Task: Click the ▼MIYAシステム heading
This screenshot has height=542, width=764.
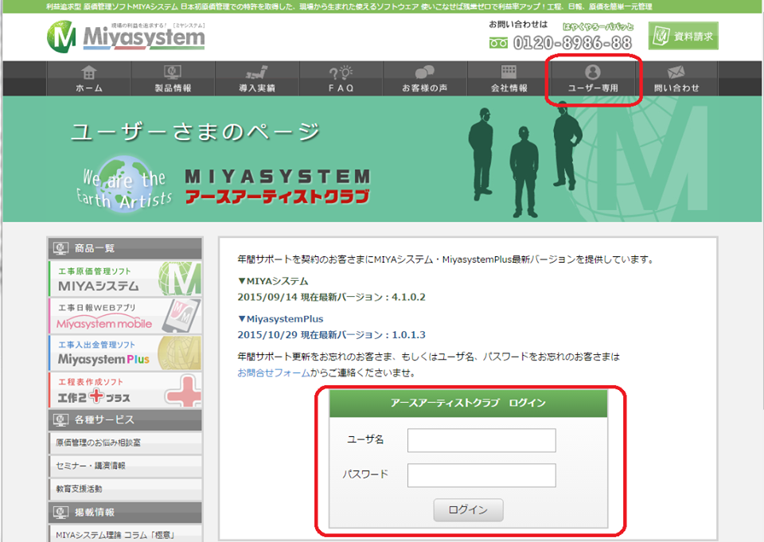Action: tap(273, 281)
